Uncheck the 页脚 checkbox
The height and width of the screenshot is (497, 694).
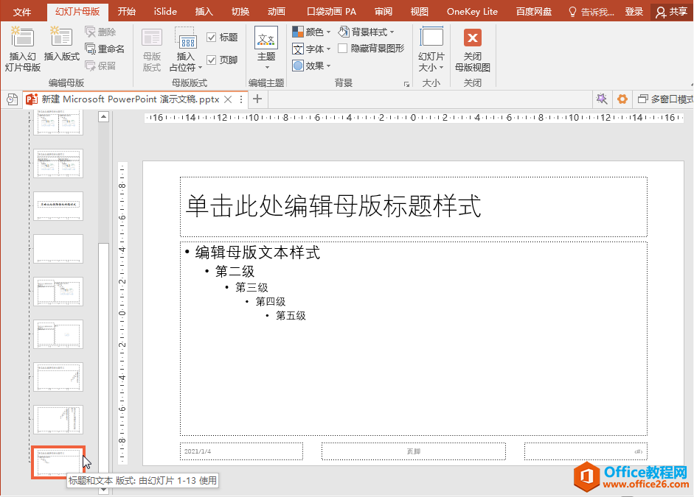[x=212, y=60]
